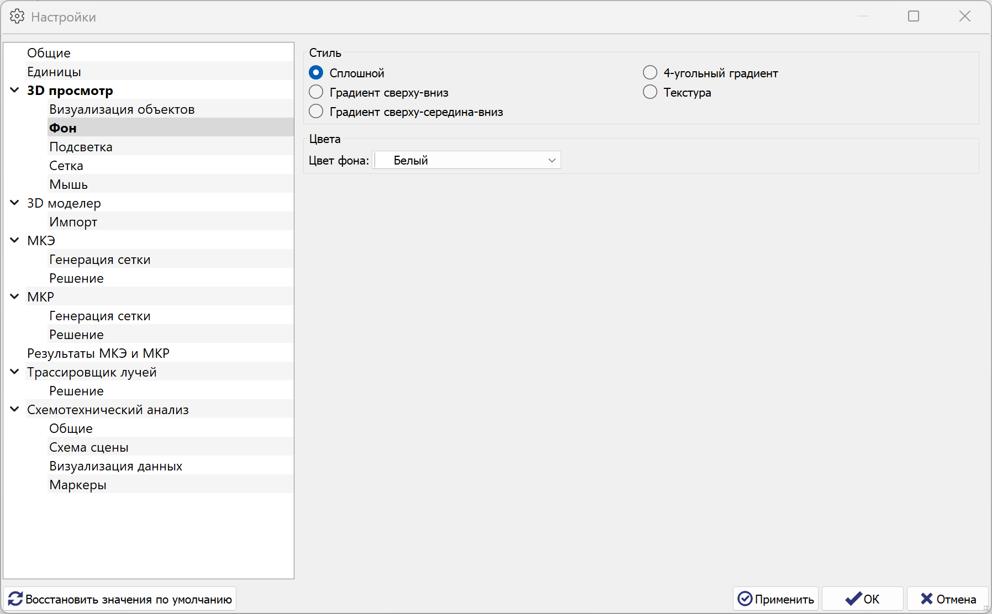
Task: Open the Единицы settings page
Action: pyautogui.click(x=54, y=72)
